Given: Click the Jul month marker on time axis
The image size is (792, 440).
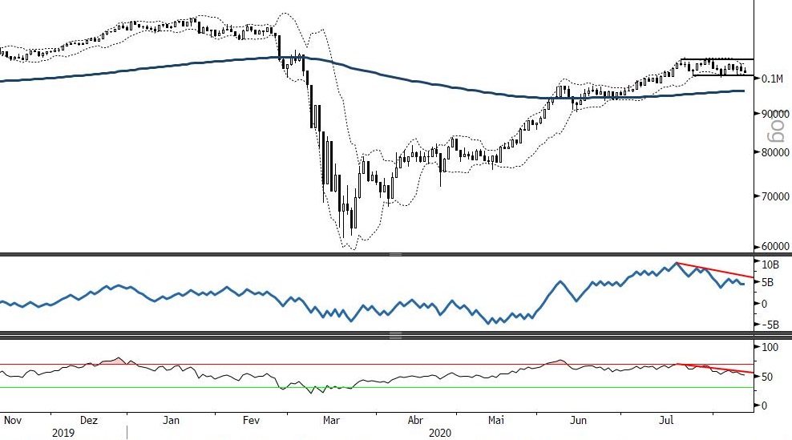Looking at the screenshot, I should 666,419.
